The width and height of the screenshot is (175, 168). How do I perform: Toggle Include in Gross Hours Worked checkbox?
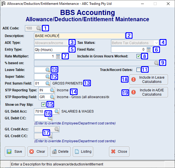138,56
